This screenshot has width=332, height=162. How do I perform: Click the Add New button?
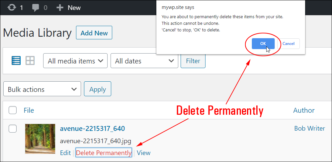[x=94, y=33]
